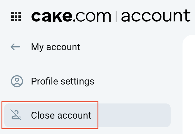Click empty space right of My account

pyautogui.click(x=131, y=47)
